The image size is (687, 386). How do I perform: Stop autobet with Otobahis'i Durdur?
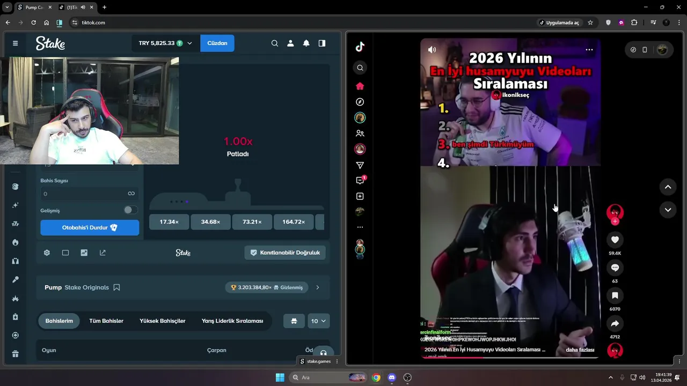tap(90, 227)
